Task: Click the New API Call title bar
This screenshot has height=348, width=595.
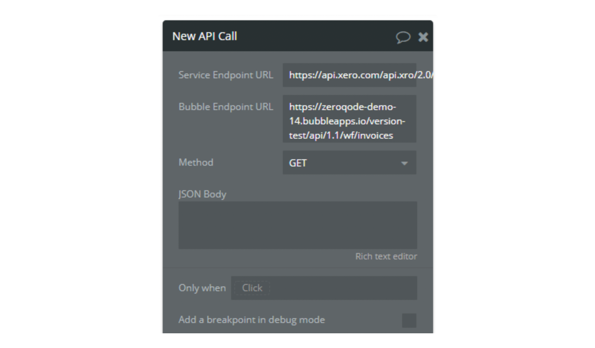Action: (278, 36)
